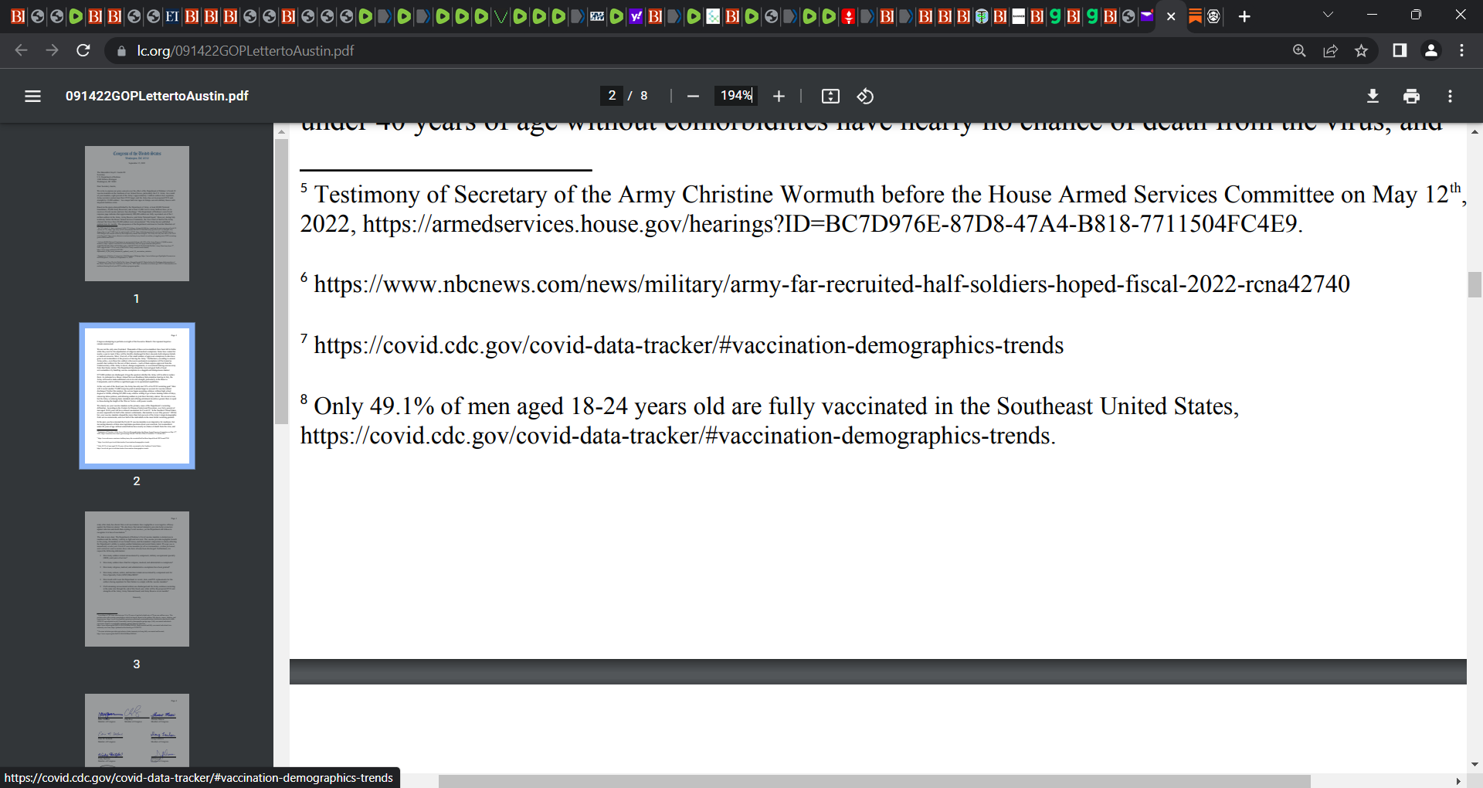Reload the current page

click(83, 50)
